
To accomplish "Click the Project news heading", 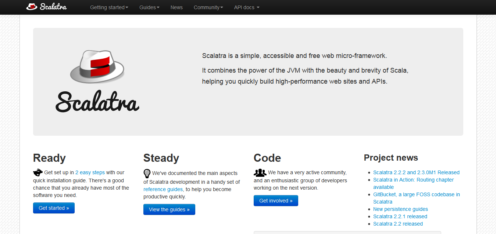I will [391, 158].
